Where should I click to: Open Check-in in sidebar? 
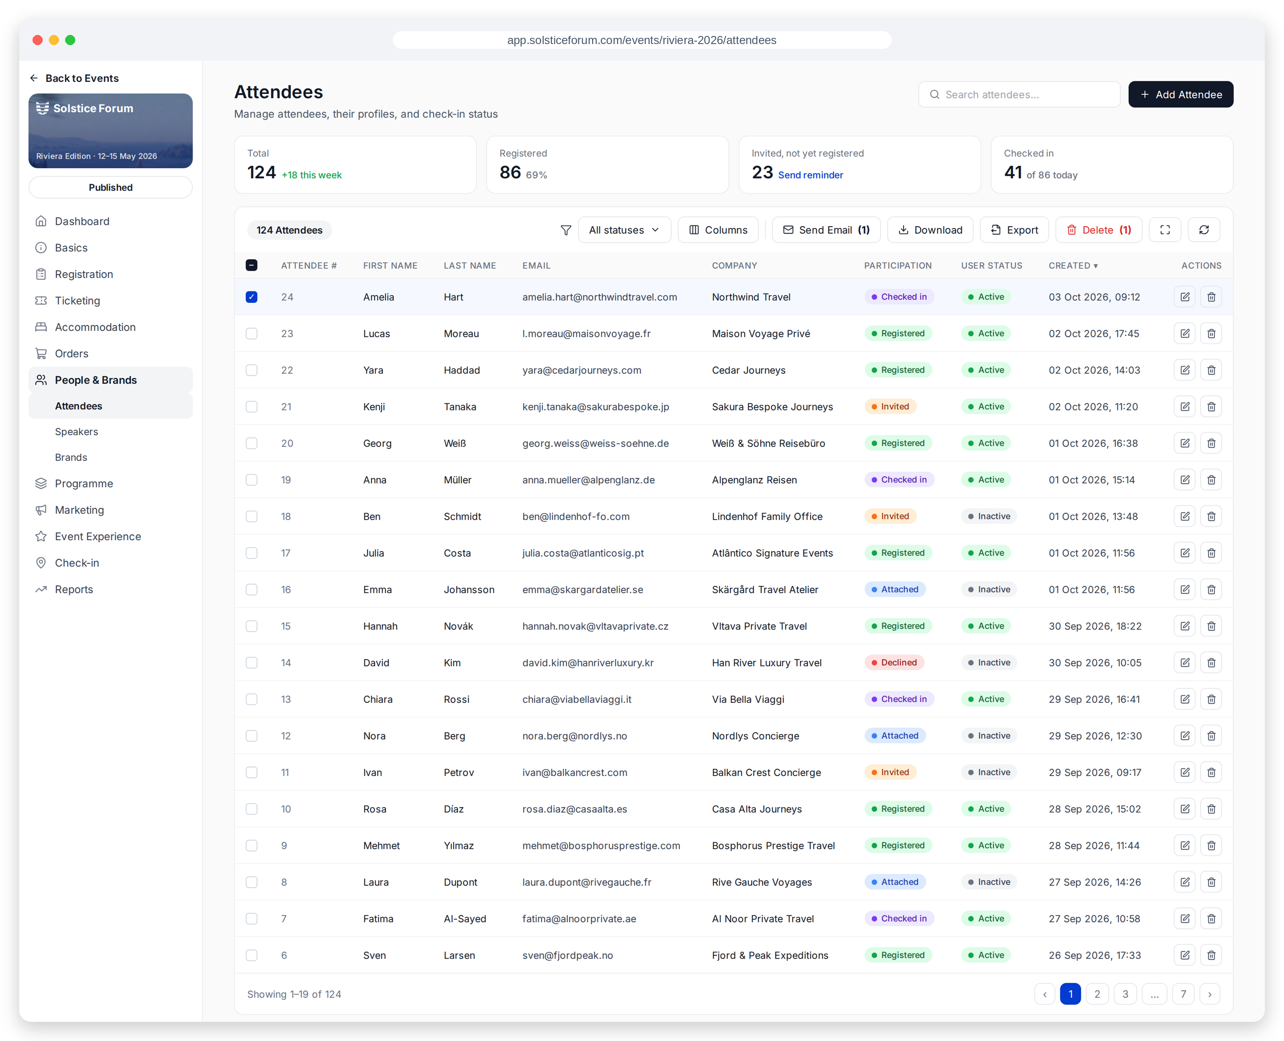click(110, 563)
